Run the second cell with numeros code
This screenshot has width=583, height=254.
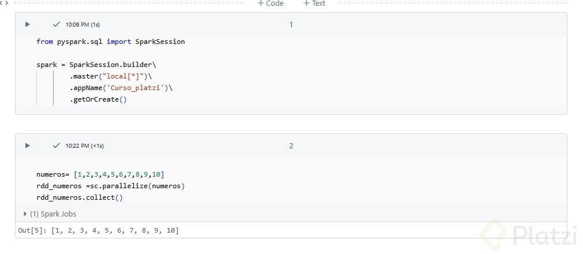27,145
